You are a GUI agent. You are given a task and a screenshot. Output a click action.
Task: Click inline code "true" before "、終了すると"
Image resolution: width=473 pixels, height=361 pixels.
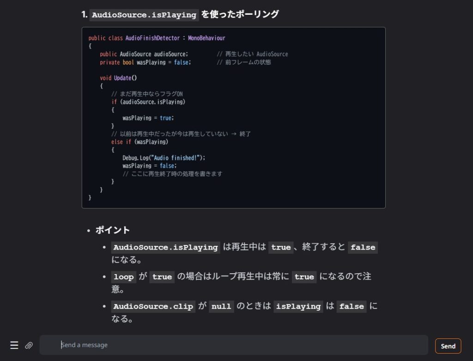281,247
